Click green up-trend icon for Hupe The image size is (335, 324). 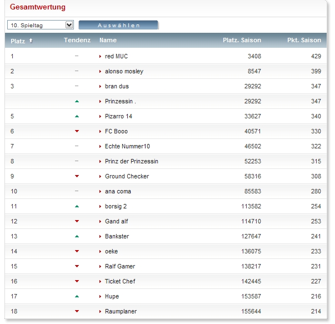tap(77, 297)
